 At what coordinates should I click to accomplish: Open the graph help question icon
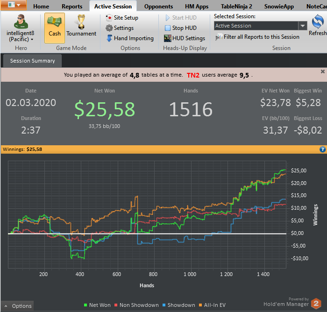coord(322,149)
